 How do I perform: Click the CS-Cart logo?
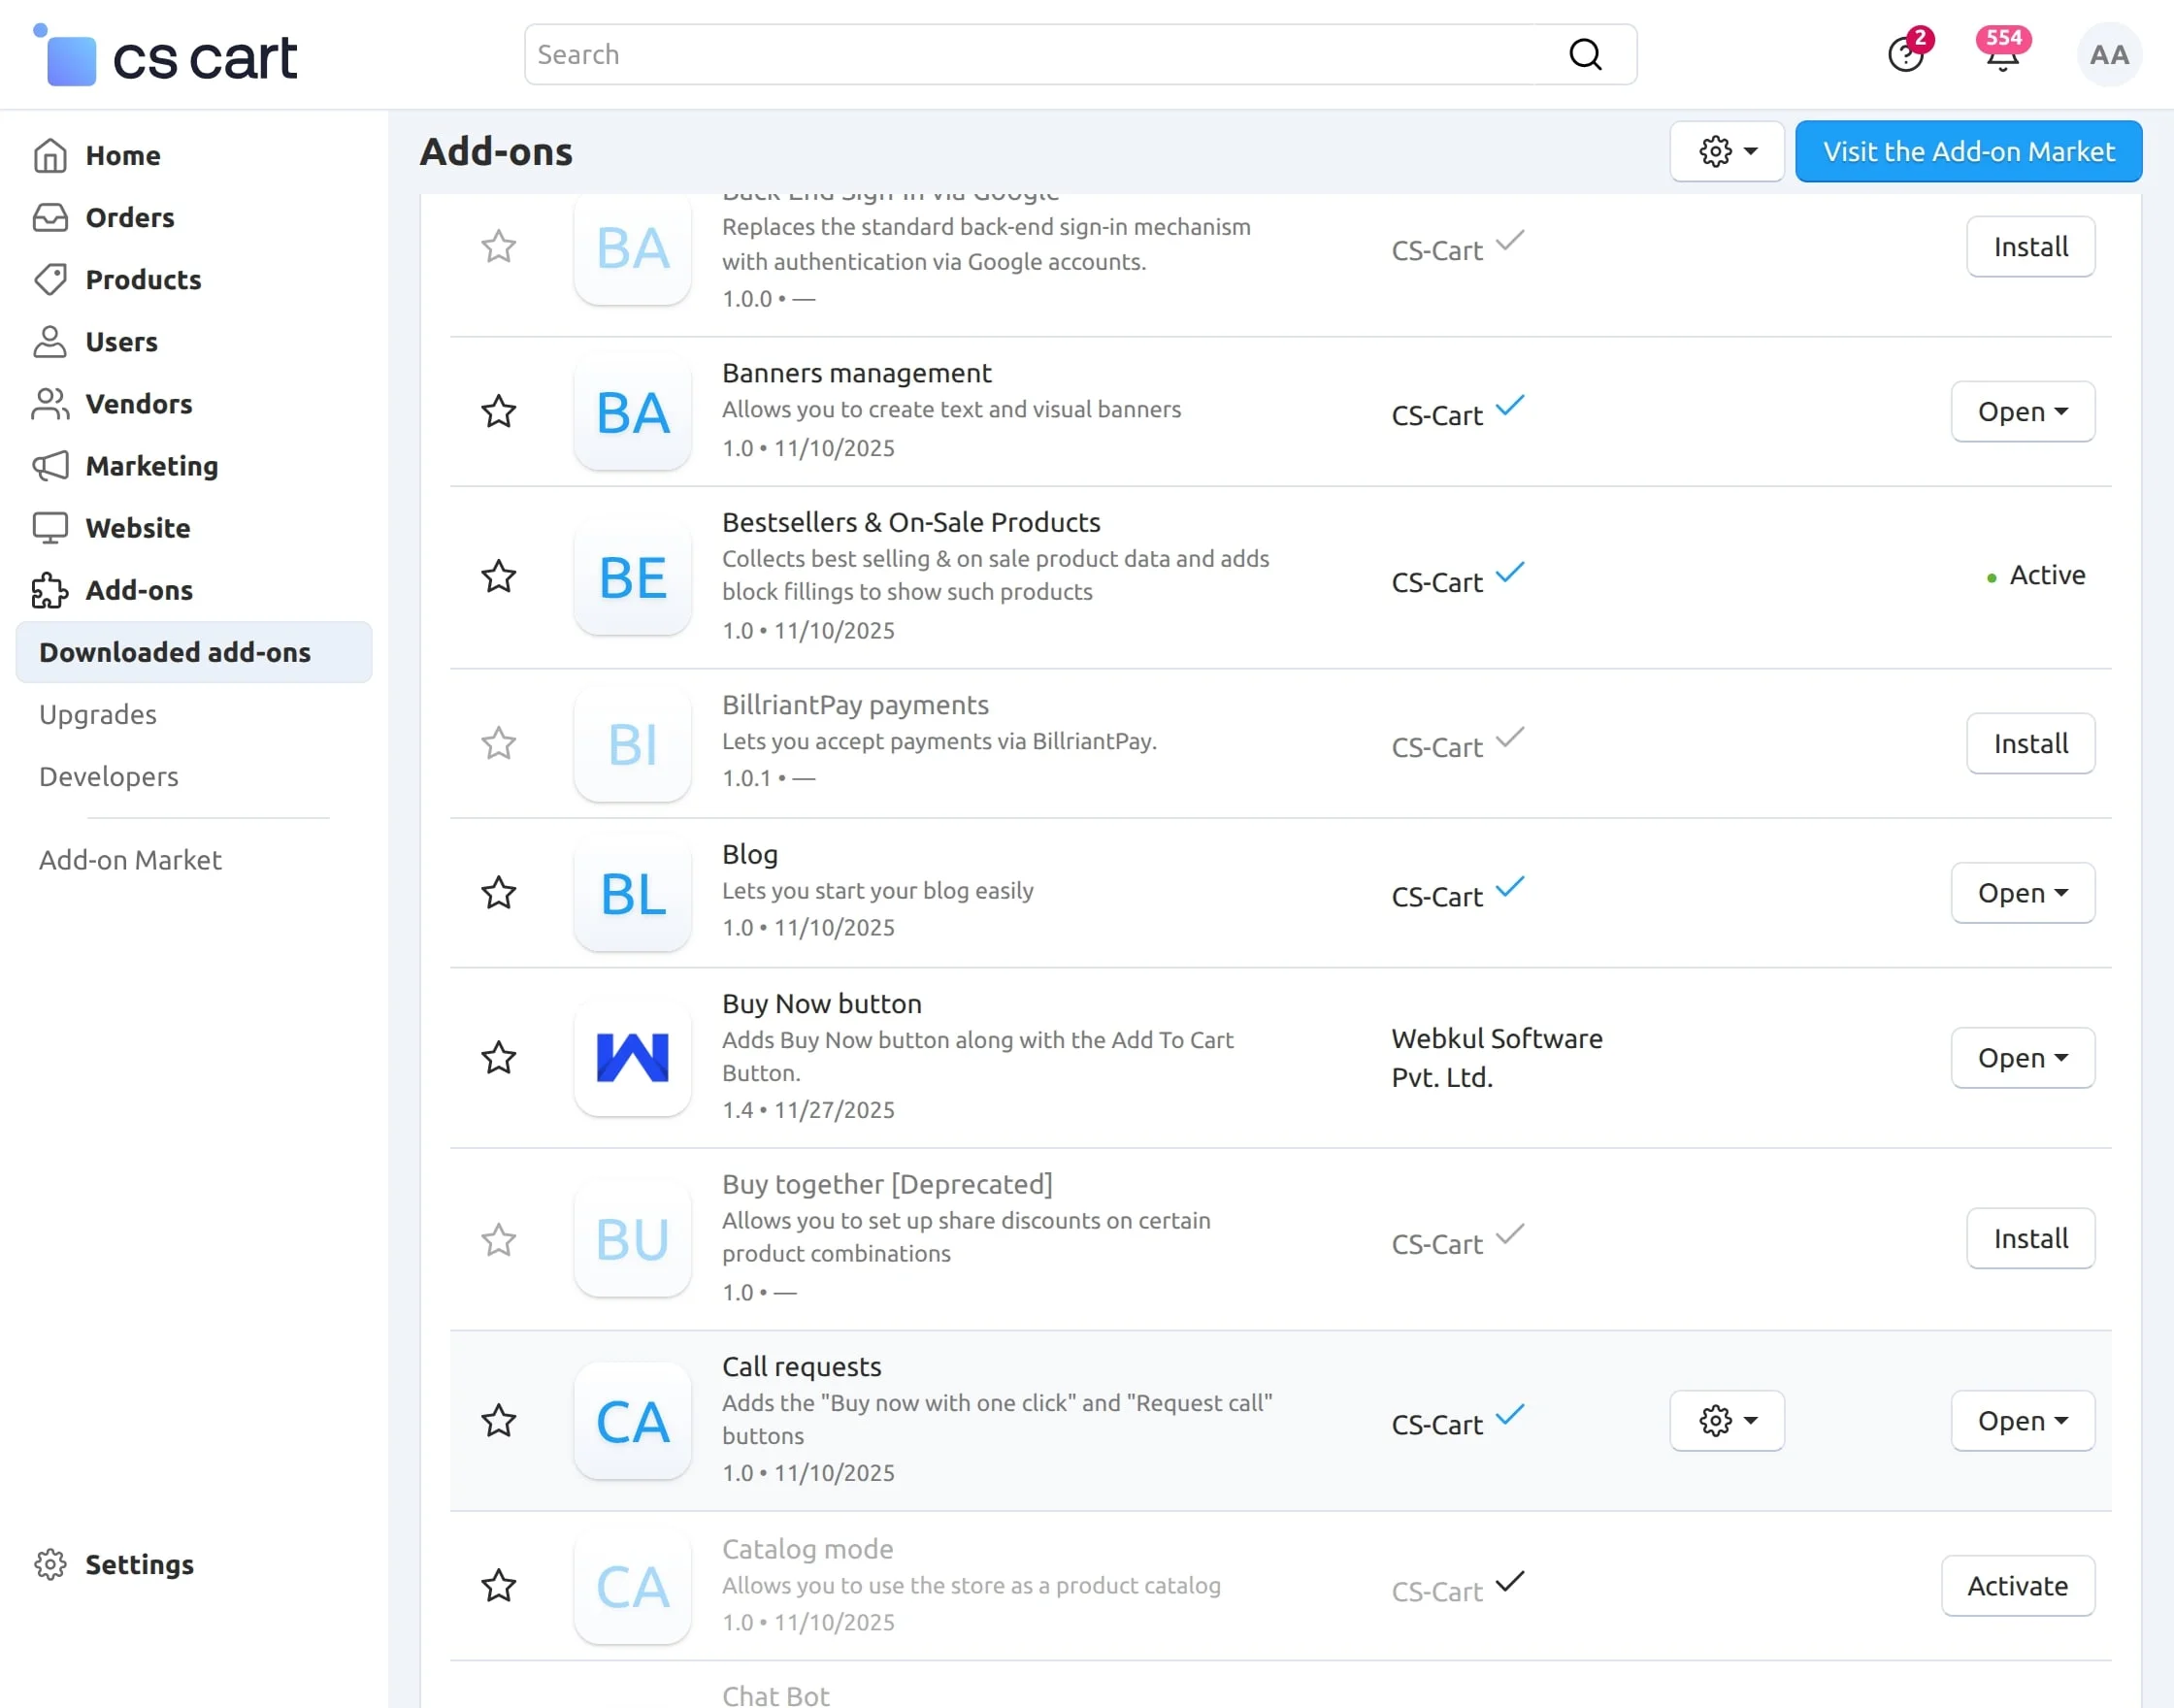(166, 57)
